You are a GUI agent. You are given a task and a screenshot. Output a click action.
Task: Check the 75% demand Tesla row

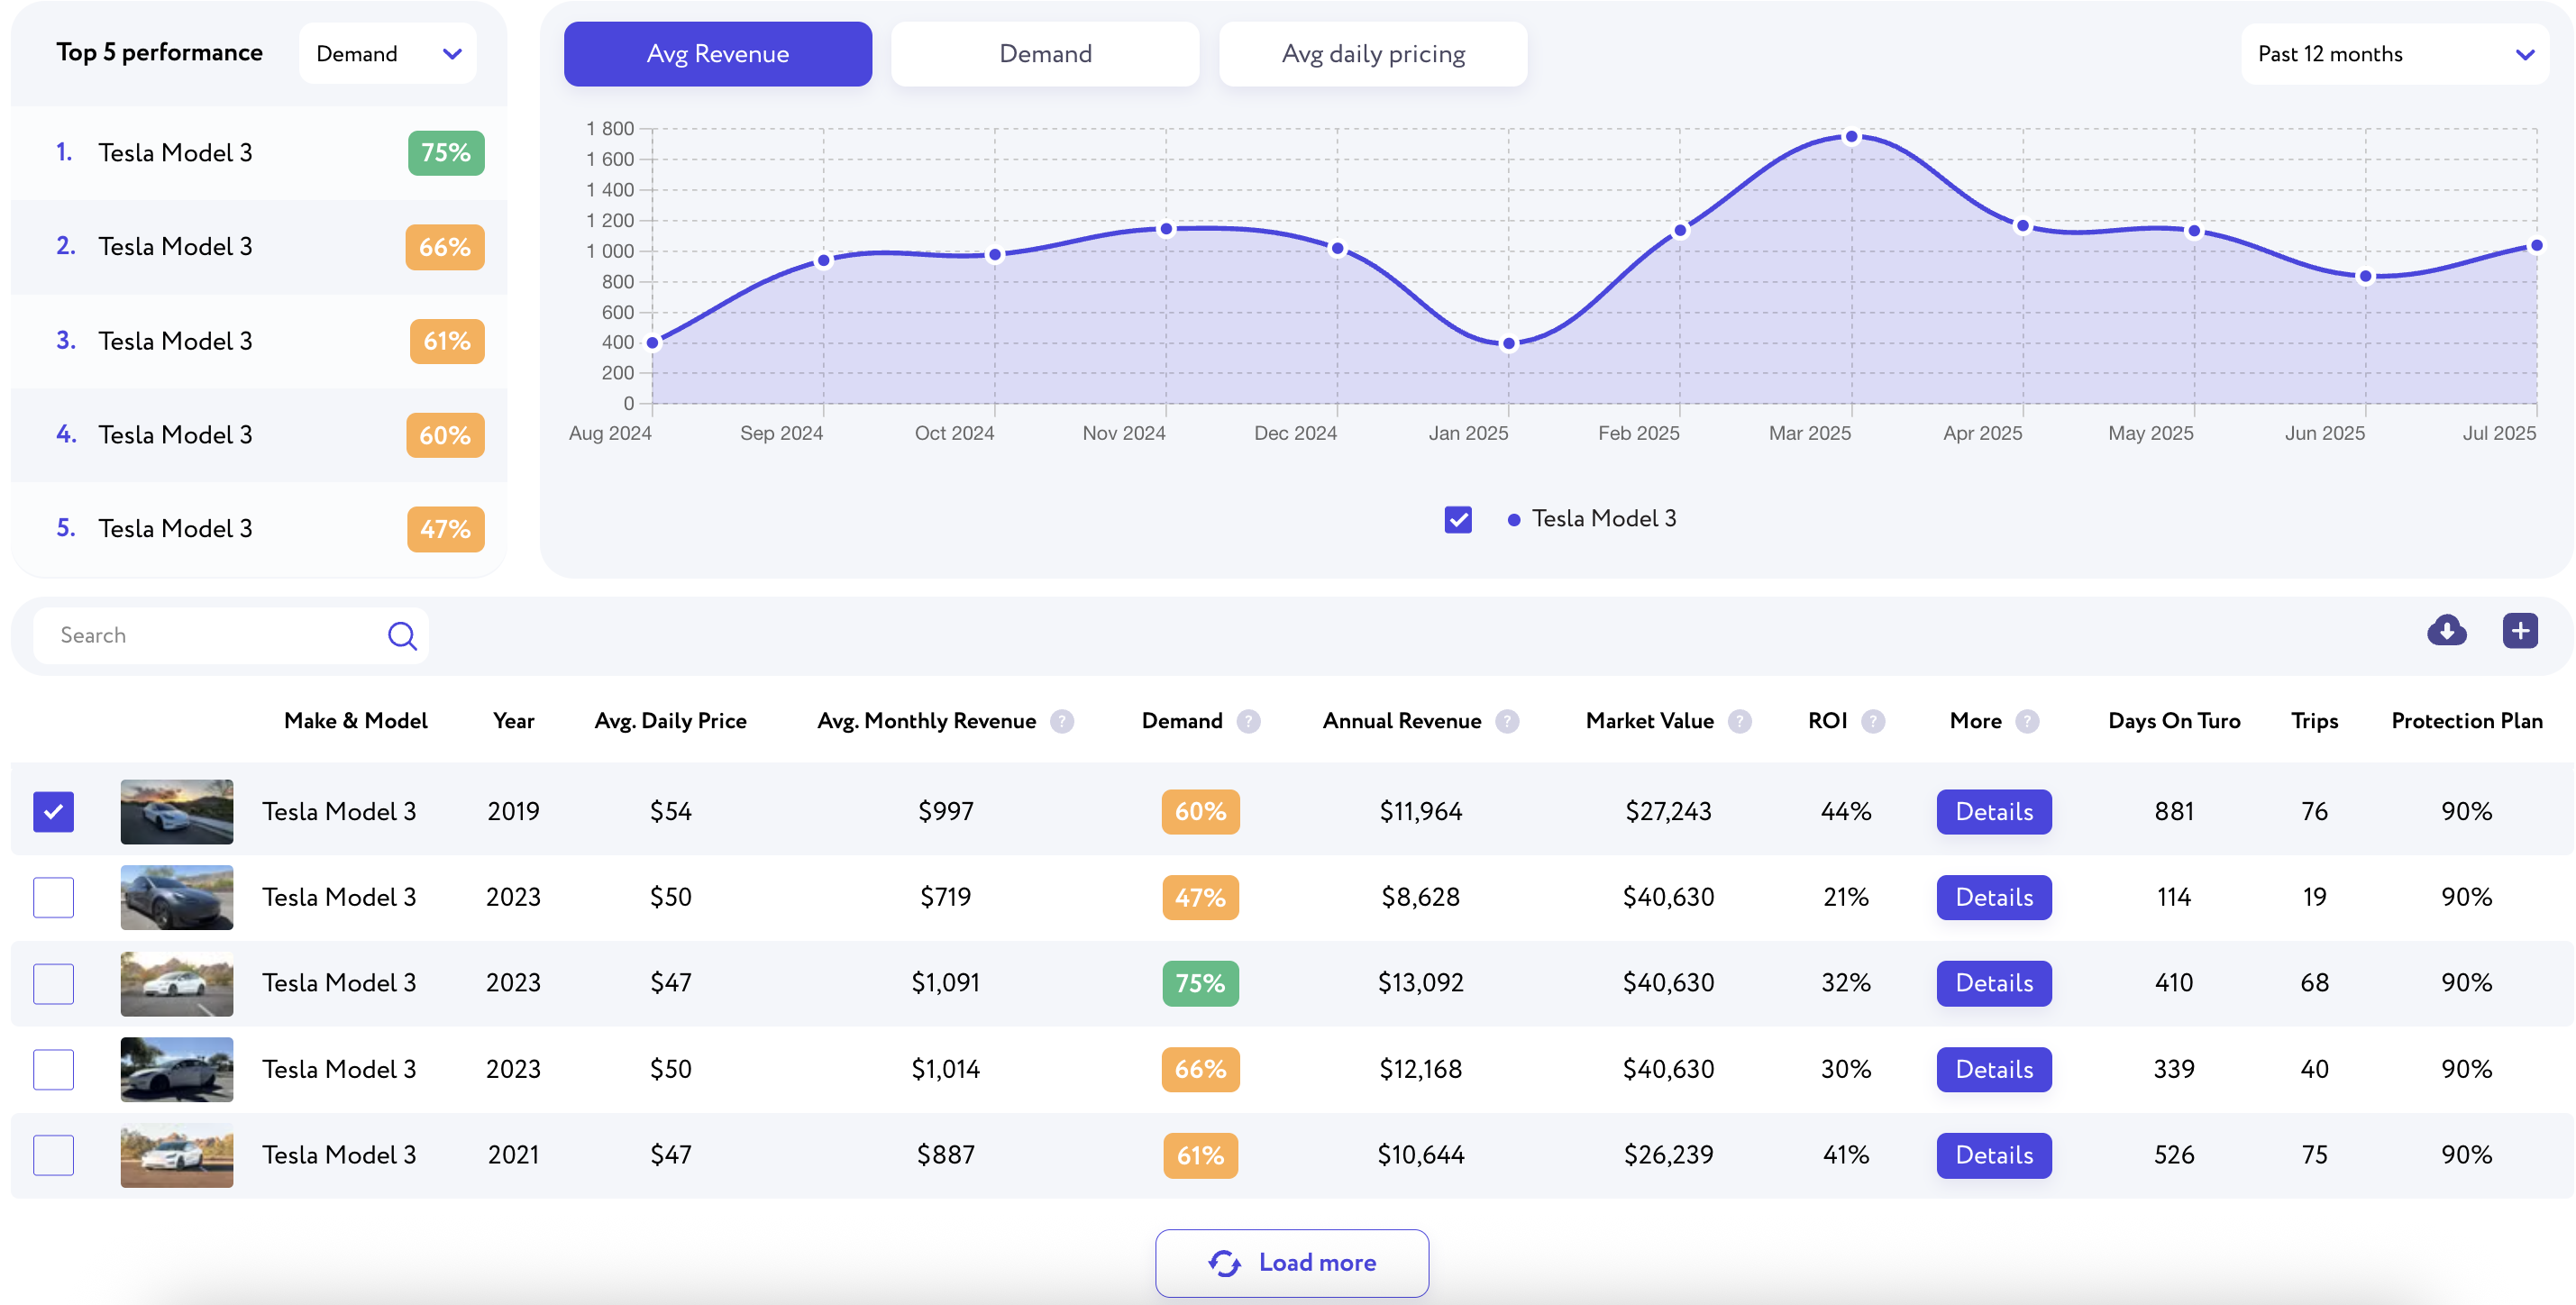(x=53, y=983)
